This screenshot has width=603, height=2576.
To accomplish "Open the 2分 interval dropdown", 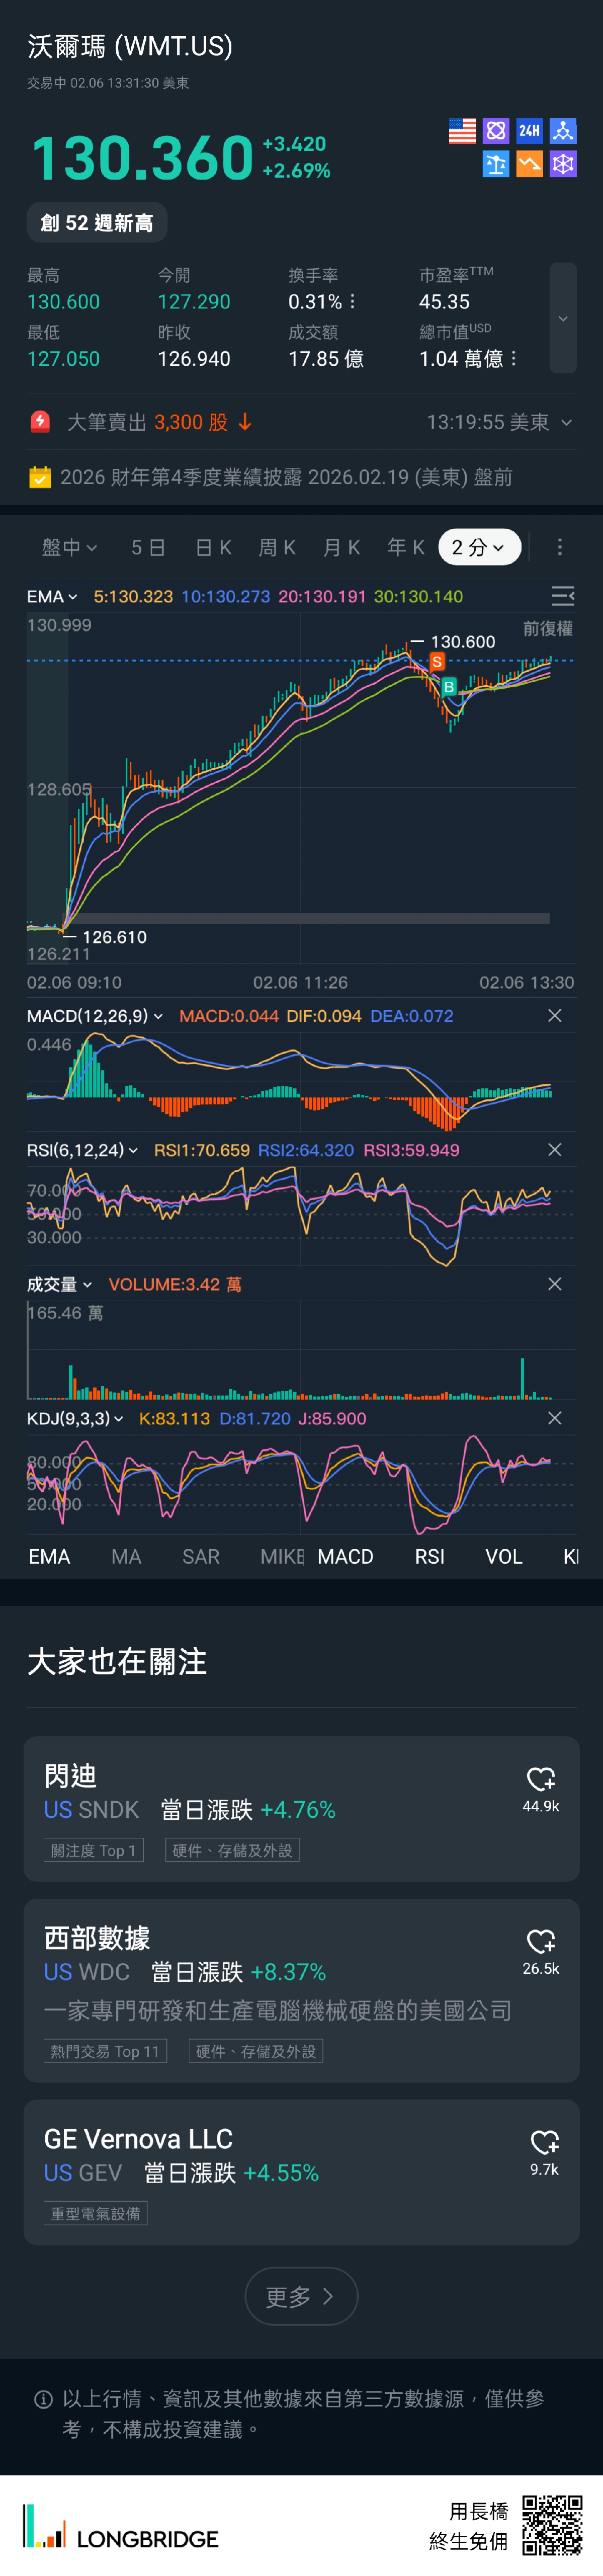I will tap(479, 547).
